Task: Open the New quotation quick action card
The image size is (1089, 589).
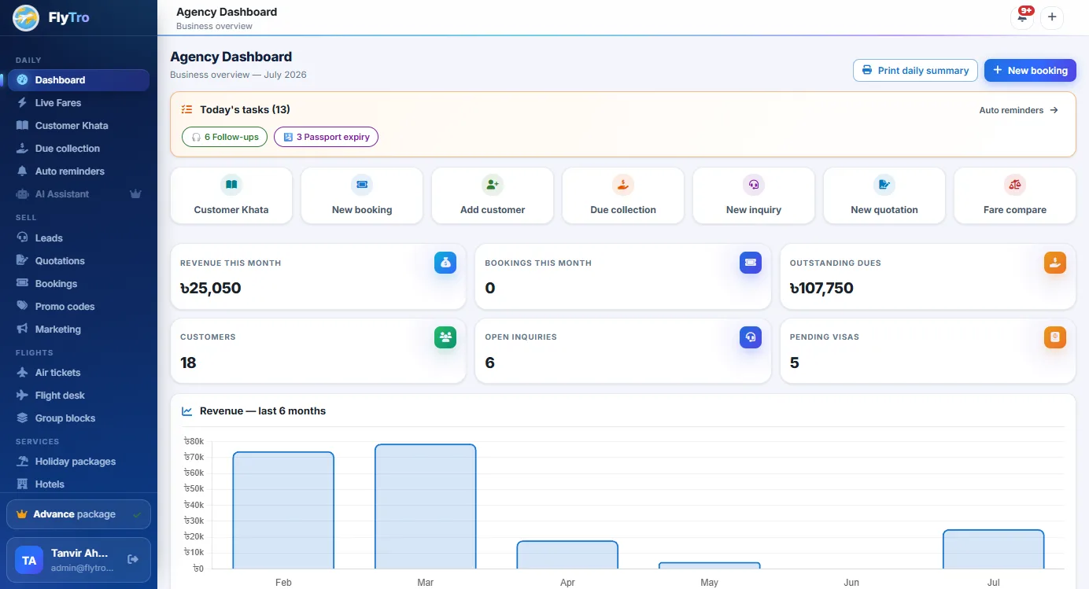Action: (884, 195)
